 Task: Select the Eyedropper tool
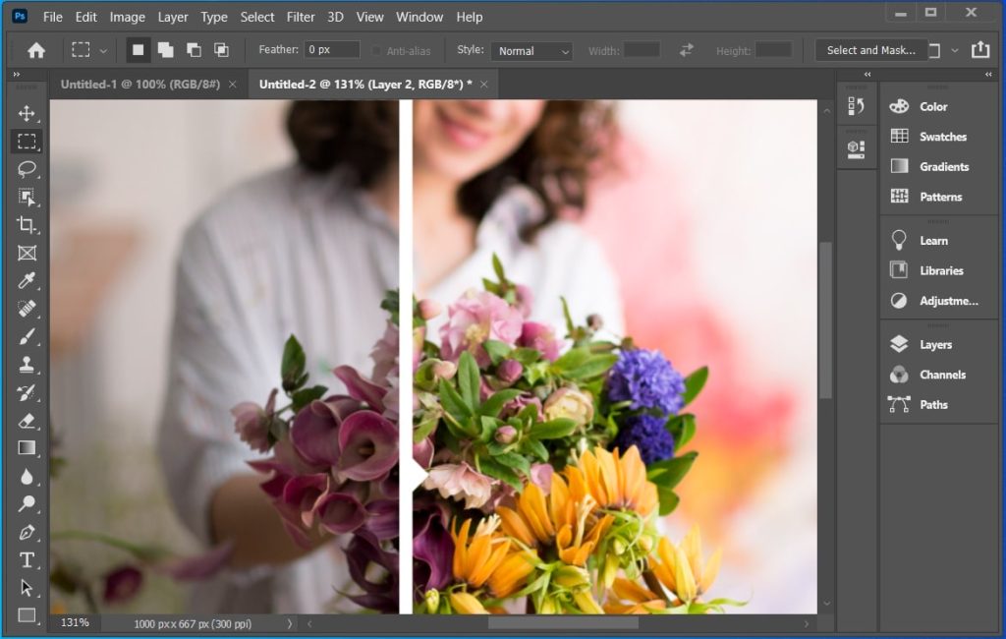coord(27,282)
